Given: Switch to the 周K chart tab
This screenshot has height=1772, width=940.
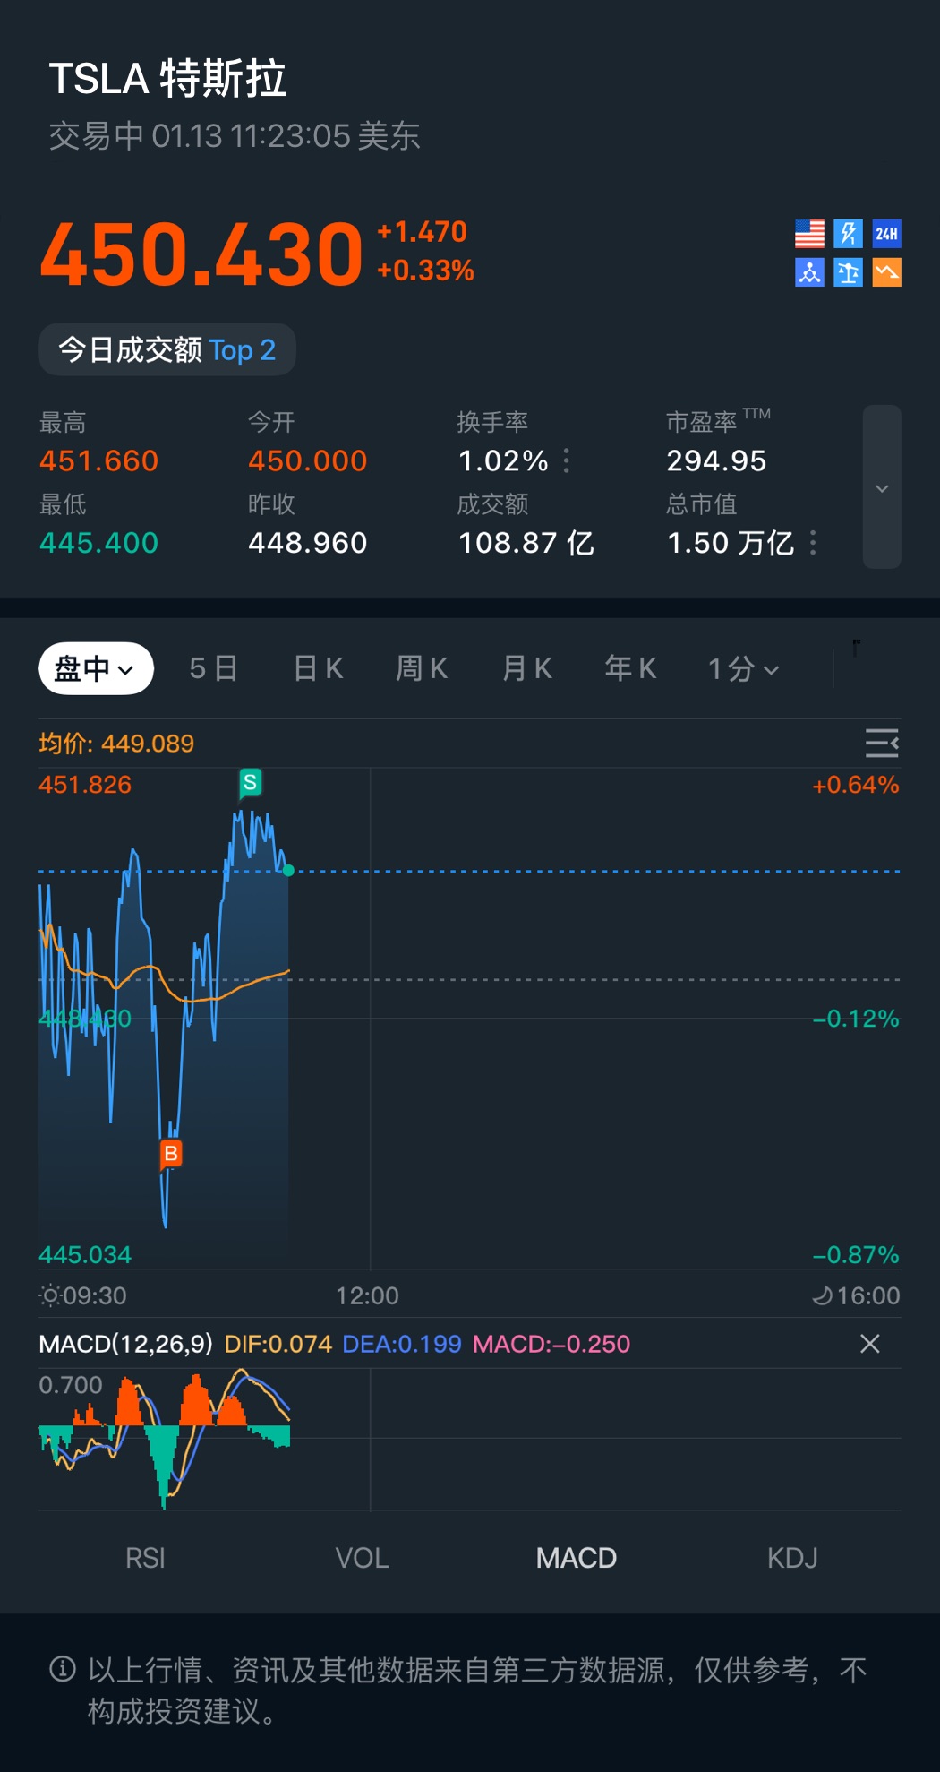Looking at the screenshot, I should coord(422,668).
